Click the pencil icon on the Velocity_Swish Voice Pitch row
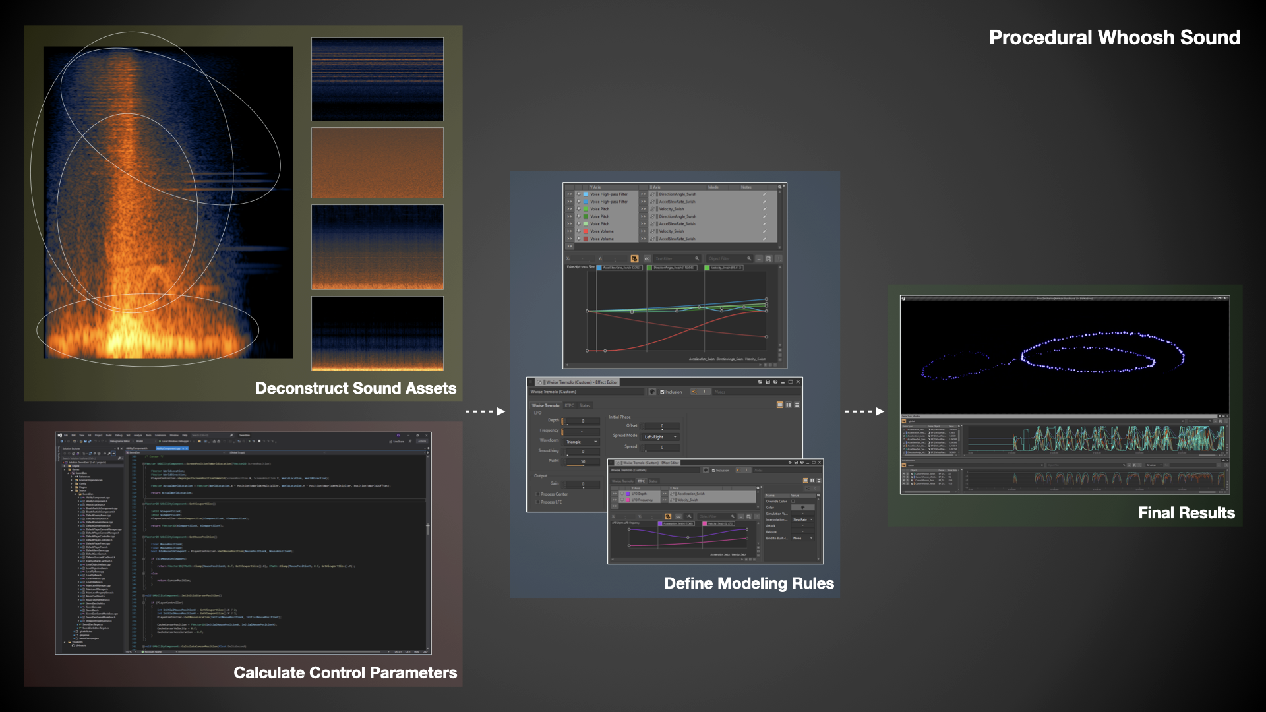 [x=764, y=209]
